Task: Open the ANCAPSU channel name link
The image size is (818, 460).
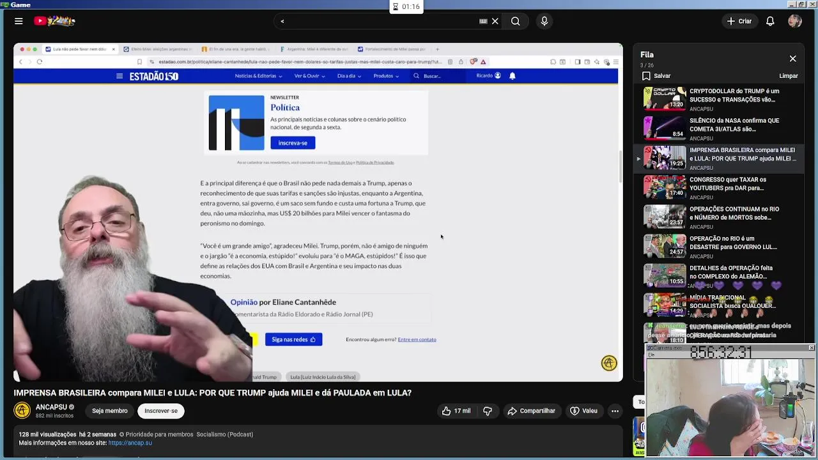Action: (x=51, y=407)
